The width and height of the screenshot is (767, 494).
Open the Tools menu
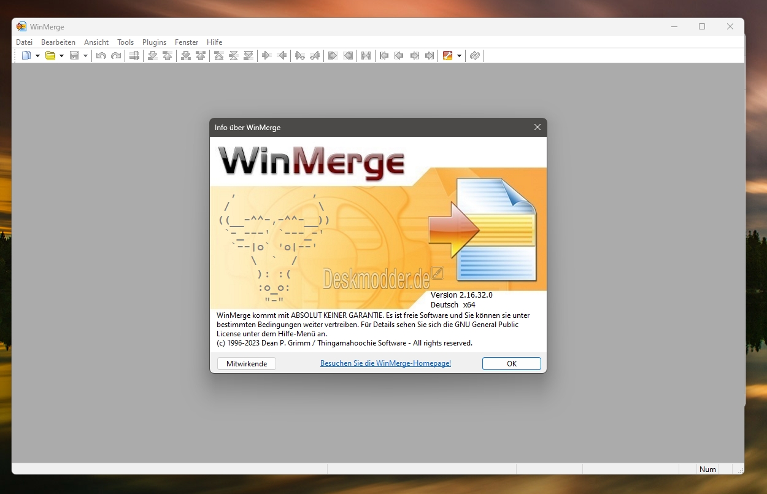pos(126,42)
